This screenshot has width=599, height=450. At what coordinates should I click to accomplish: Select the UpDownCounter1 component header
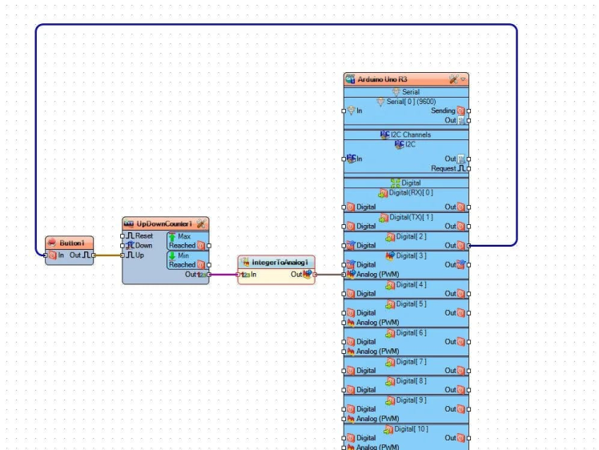[x=166, y=224]
